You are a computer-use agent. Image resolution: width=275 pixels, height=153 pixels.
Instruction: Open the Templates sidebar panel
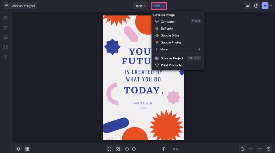[x=6, y=37]
